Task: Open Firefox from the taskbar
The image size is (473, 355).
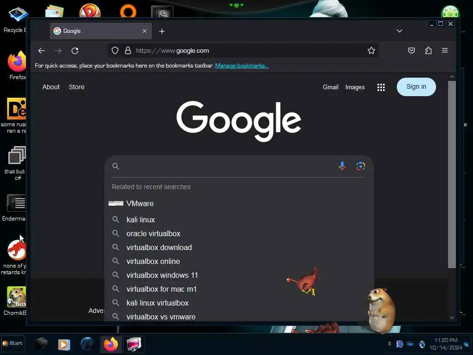Action: (111, 344)
